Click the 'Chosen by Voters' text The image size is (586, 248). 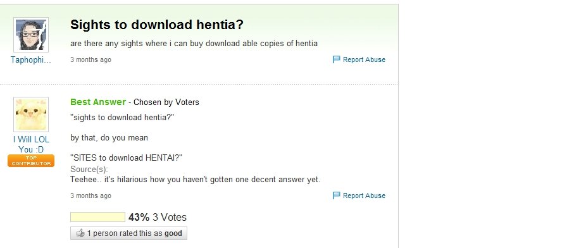[166, 102]
